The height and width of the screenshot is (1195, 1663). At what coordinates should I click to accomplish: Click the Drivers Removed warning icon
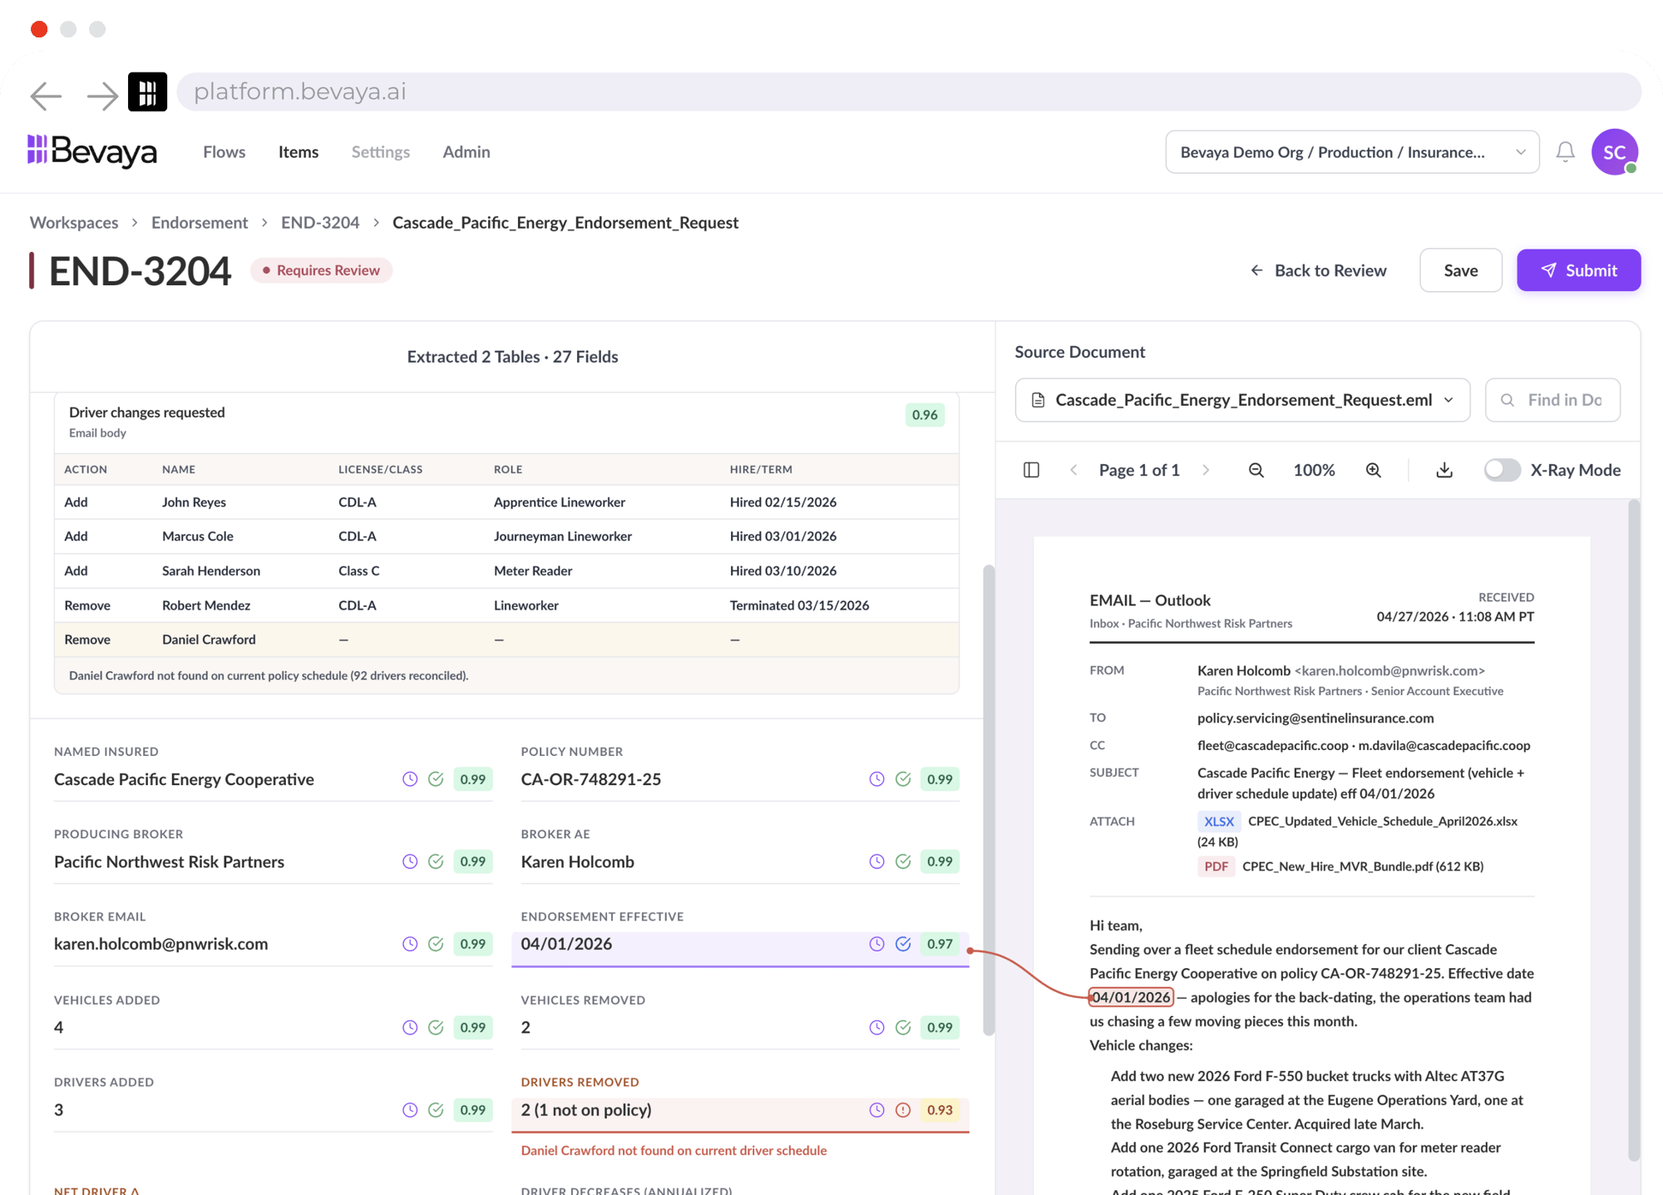(x=903, y=1109)
